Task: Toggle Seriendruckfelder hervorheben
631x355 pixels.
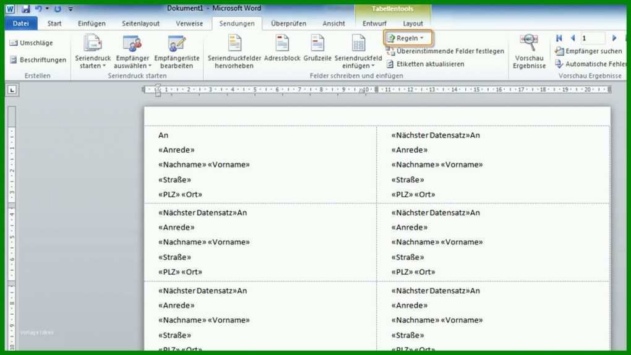Action: 234,51
